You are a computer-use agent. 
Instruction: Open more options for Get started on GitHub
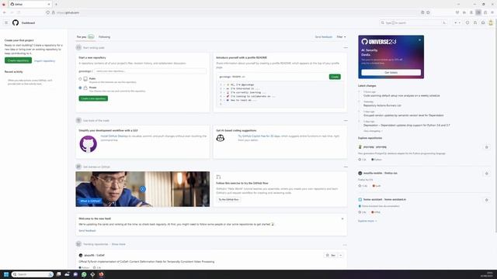(x=346, y=167)
